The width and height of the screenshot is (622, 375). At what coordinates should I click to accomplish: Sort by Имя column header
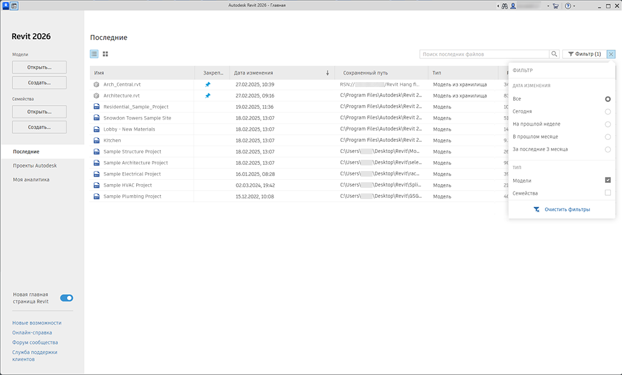click(x=142, y=73)
